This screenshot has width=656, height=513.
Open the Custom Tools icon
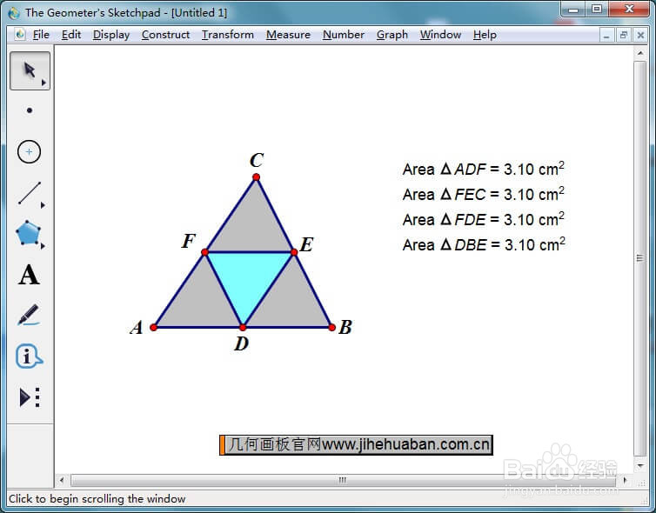[30, 396]
